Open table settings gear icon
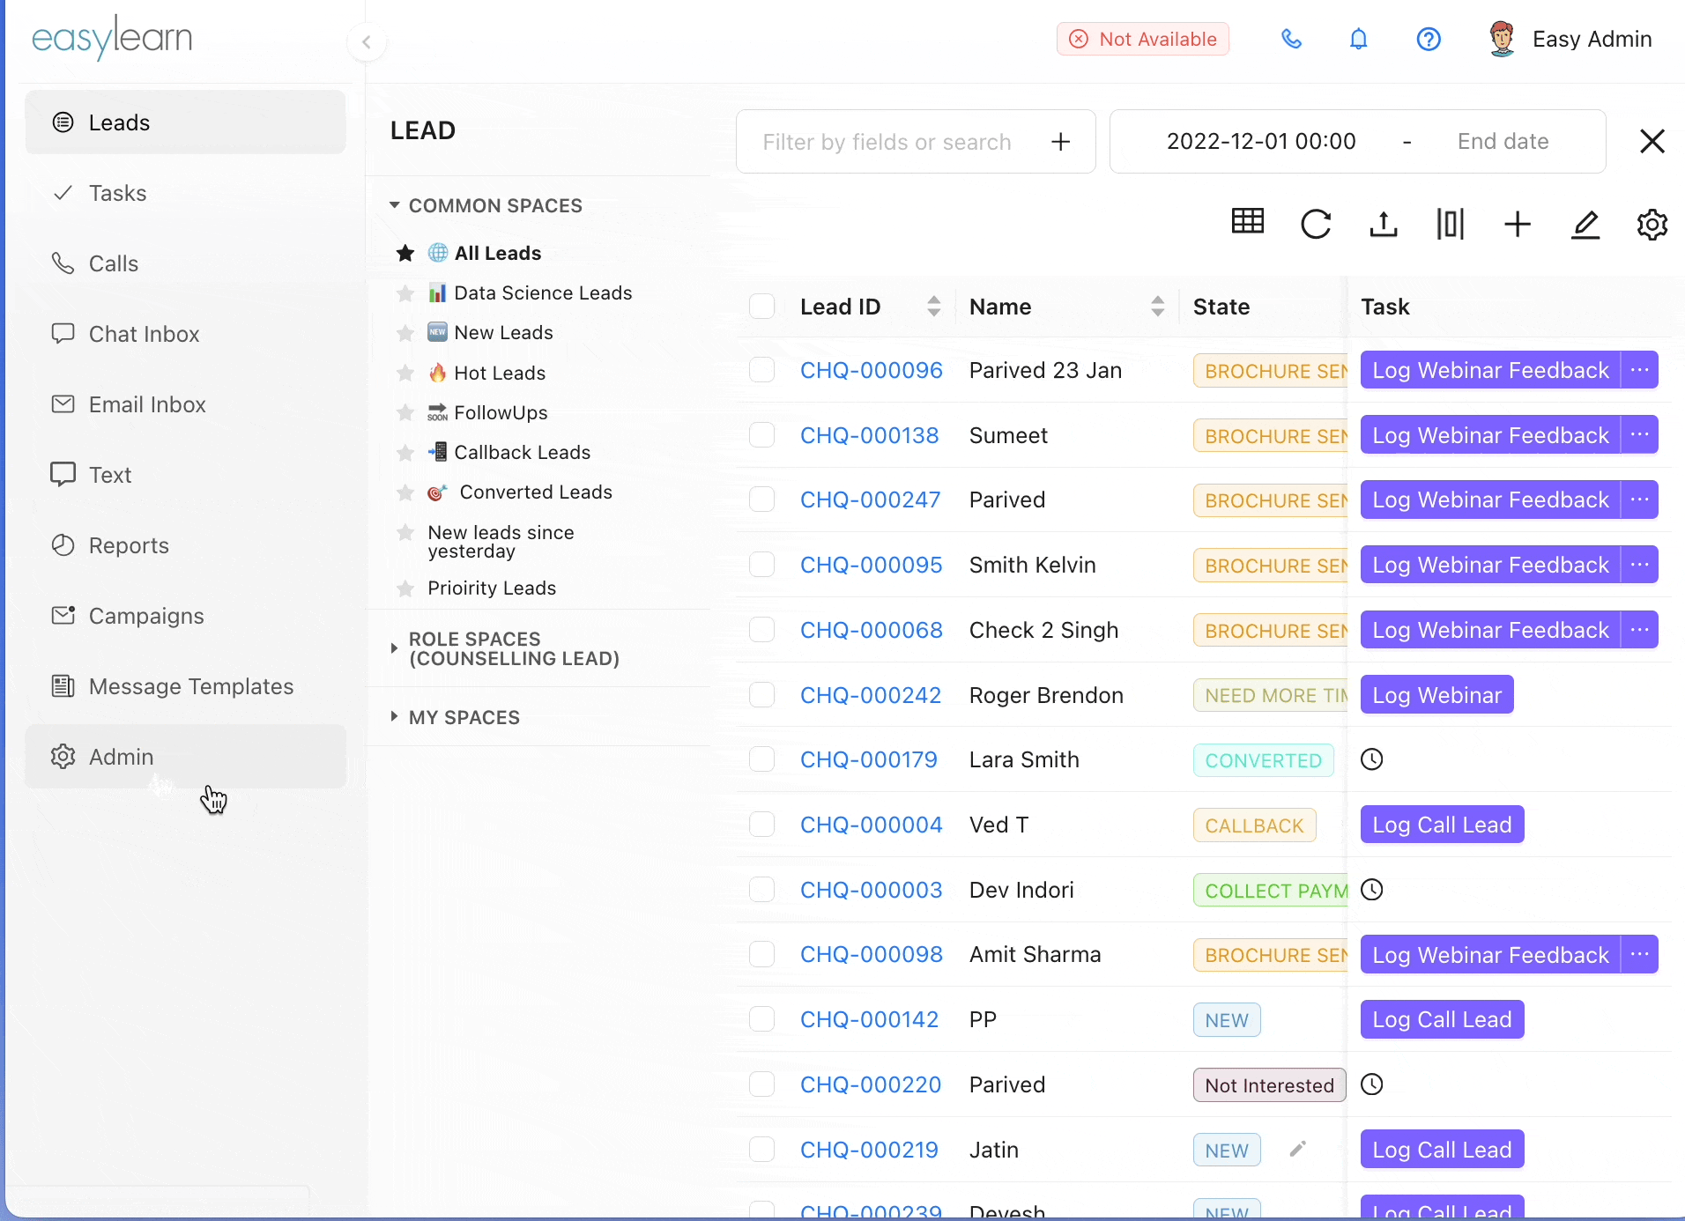 click(1652, 225)
